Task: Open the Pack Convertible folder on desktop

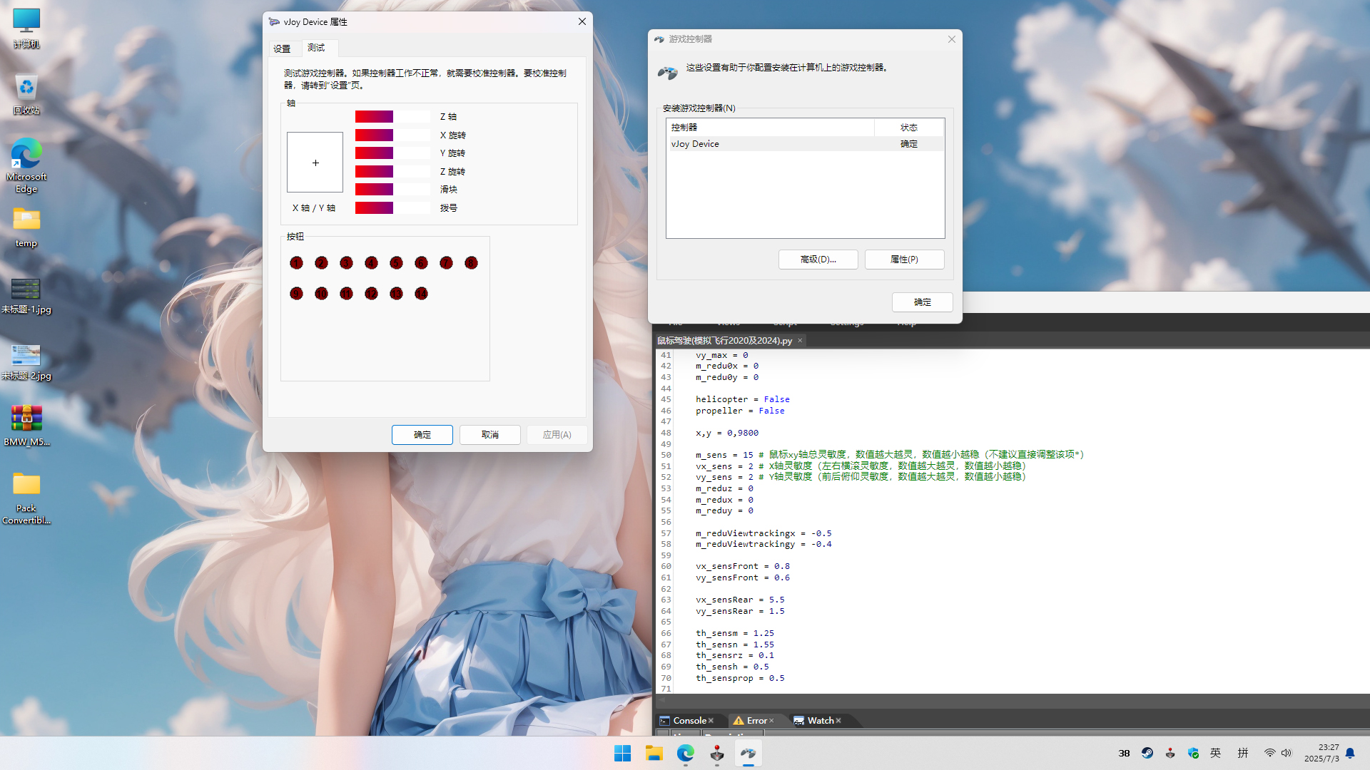Action: pyautogui.click(x=26, y=498)
